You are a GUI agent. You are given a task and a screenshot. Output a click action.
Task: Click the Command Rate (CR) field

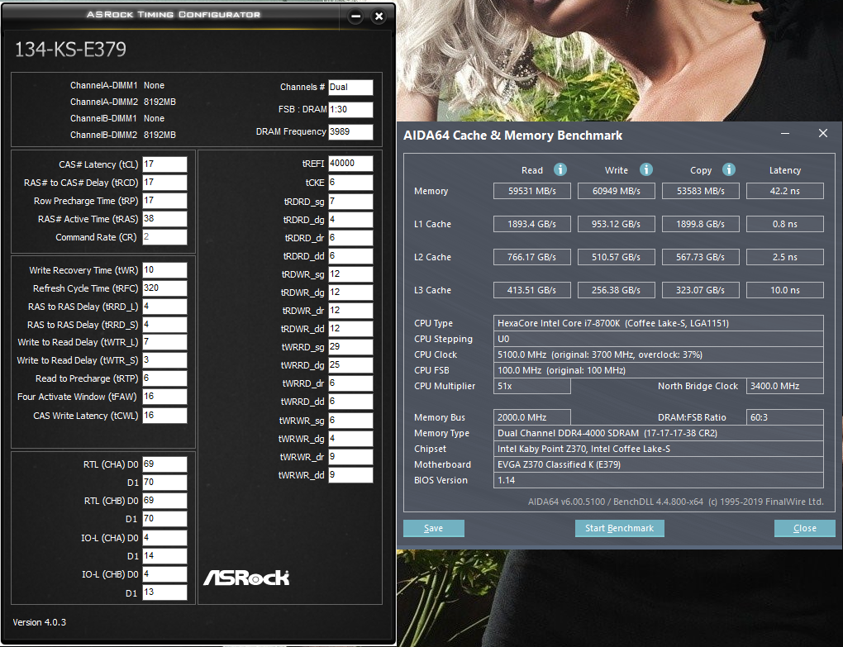pos(164,237)
